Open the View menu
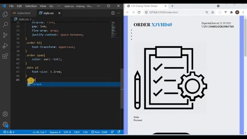The height and width of the screenshot is (139, 247). (43, 6)
